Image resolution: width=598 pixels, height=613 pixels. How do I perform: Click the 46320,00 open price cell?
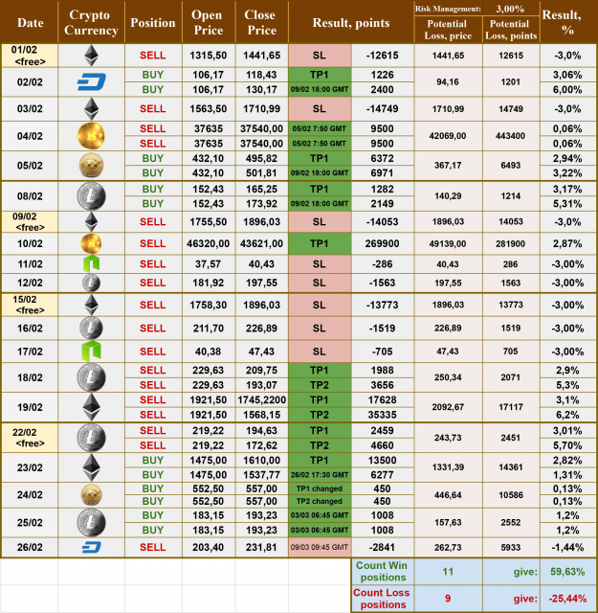(207, 244)
